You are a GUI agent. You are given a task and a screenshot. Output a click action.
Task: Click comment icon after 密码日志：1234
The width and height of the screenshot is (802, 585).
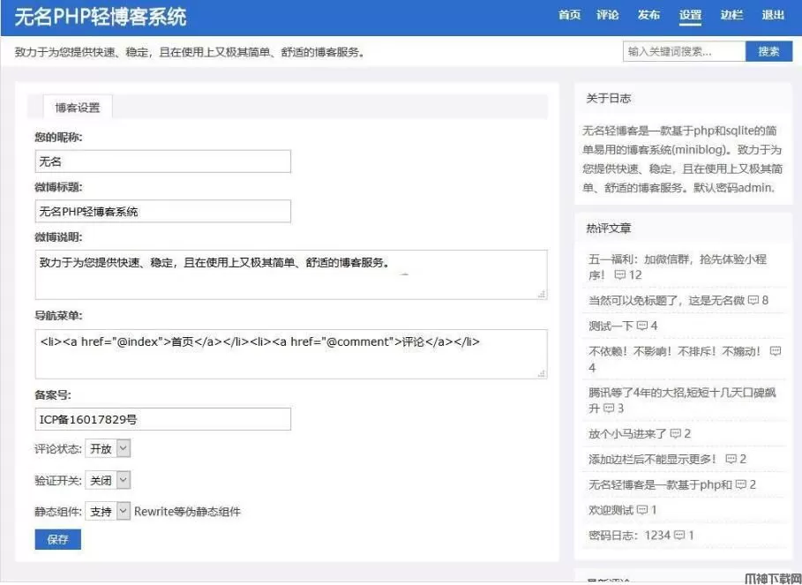(x=679, y=536)
